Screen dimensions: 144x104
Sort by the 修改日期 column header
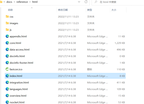[63, 10]
